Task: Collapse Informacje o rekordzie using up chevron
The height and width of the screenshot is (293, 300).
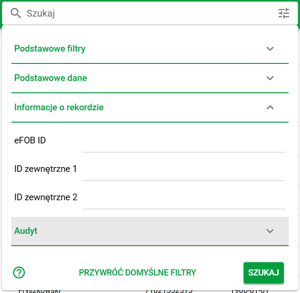Action: (x=270, y=107)
